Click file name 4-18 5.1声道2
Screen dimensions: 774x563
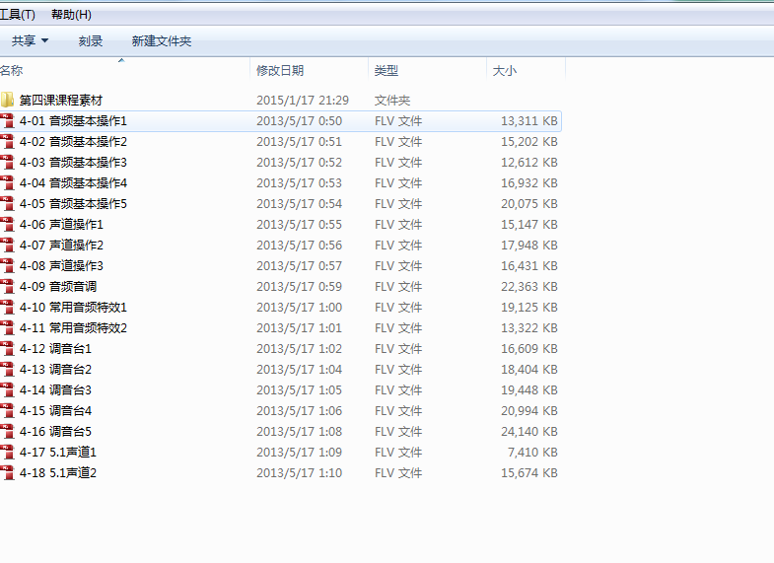[x=58, y=473]
